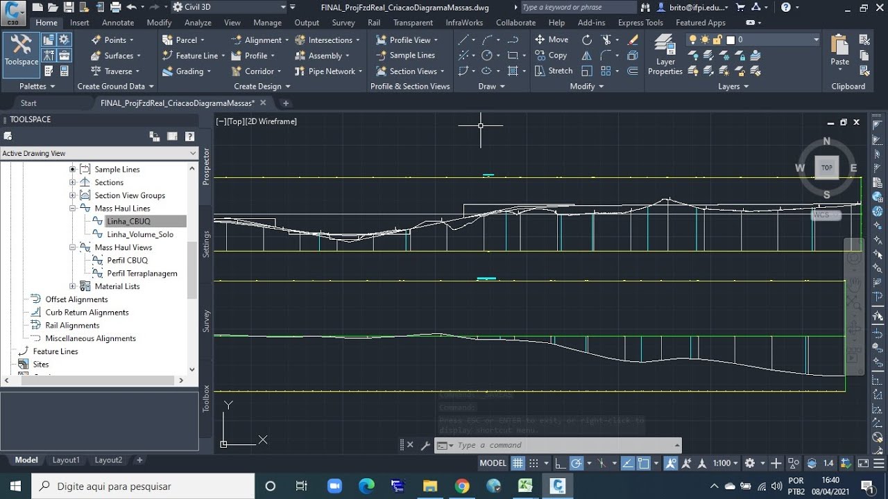
Task: Expand the Palettes panel title
Action: (37, 86)
